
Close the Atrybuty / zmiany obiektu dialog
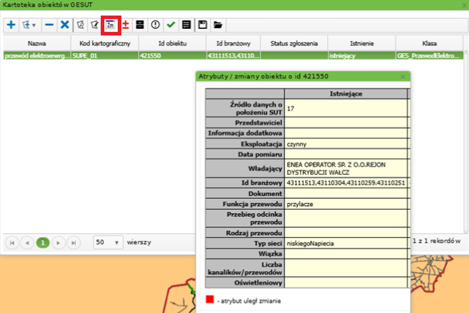tap(402, 76)
